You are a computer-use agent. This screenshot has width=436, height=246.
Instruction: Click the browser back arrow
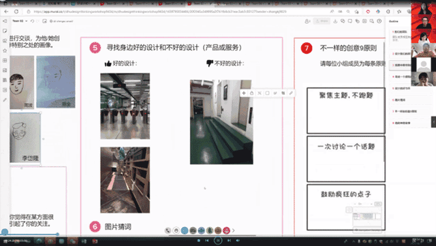tap(6, 12)
